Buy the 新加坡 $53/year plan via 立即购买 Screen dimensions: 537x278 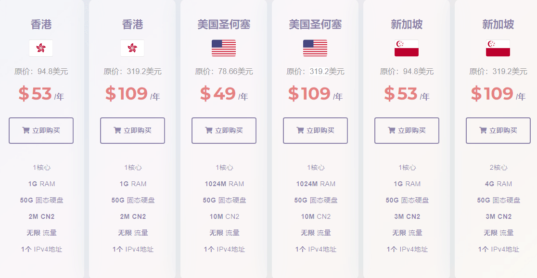[x=407, y=130]
